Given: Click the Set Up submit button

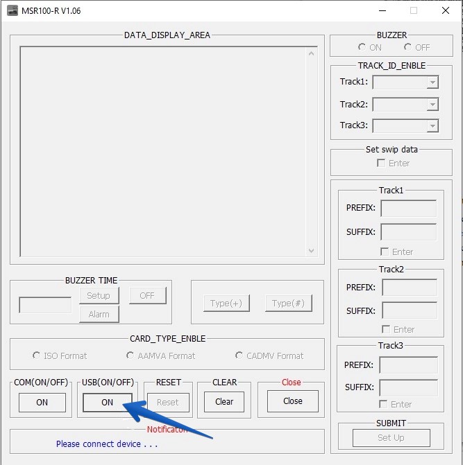Looking at the screenshot, I should coord(391,438).
